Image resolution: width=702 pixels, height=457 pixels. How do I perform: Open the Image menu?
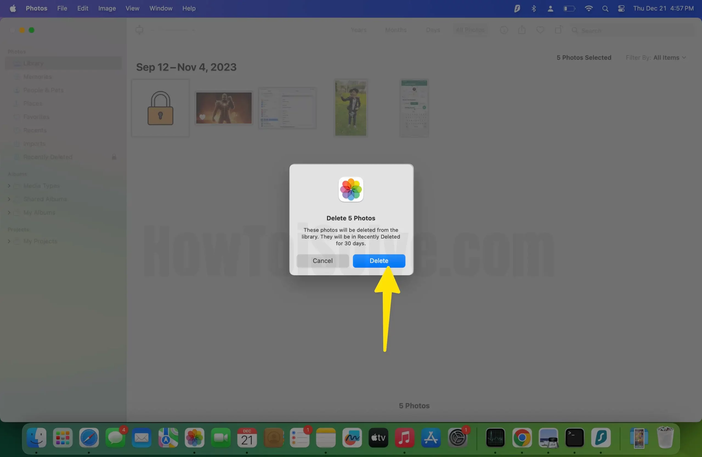(107, 8)
